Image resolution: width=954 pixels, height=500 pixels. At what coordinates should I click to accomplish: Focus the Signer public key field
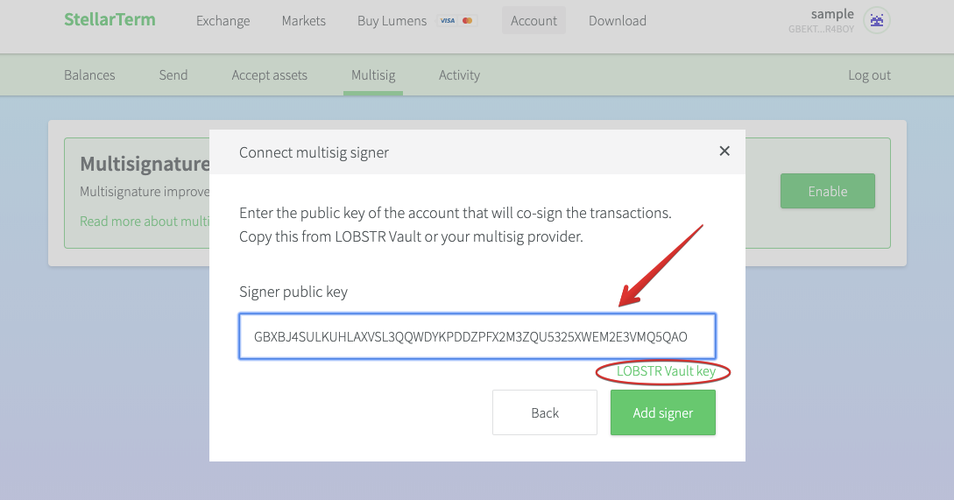477,336
